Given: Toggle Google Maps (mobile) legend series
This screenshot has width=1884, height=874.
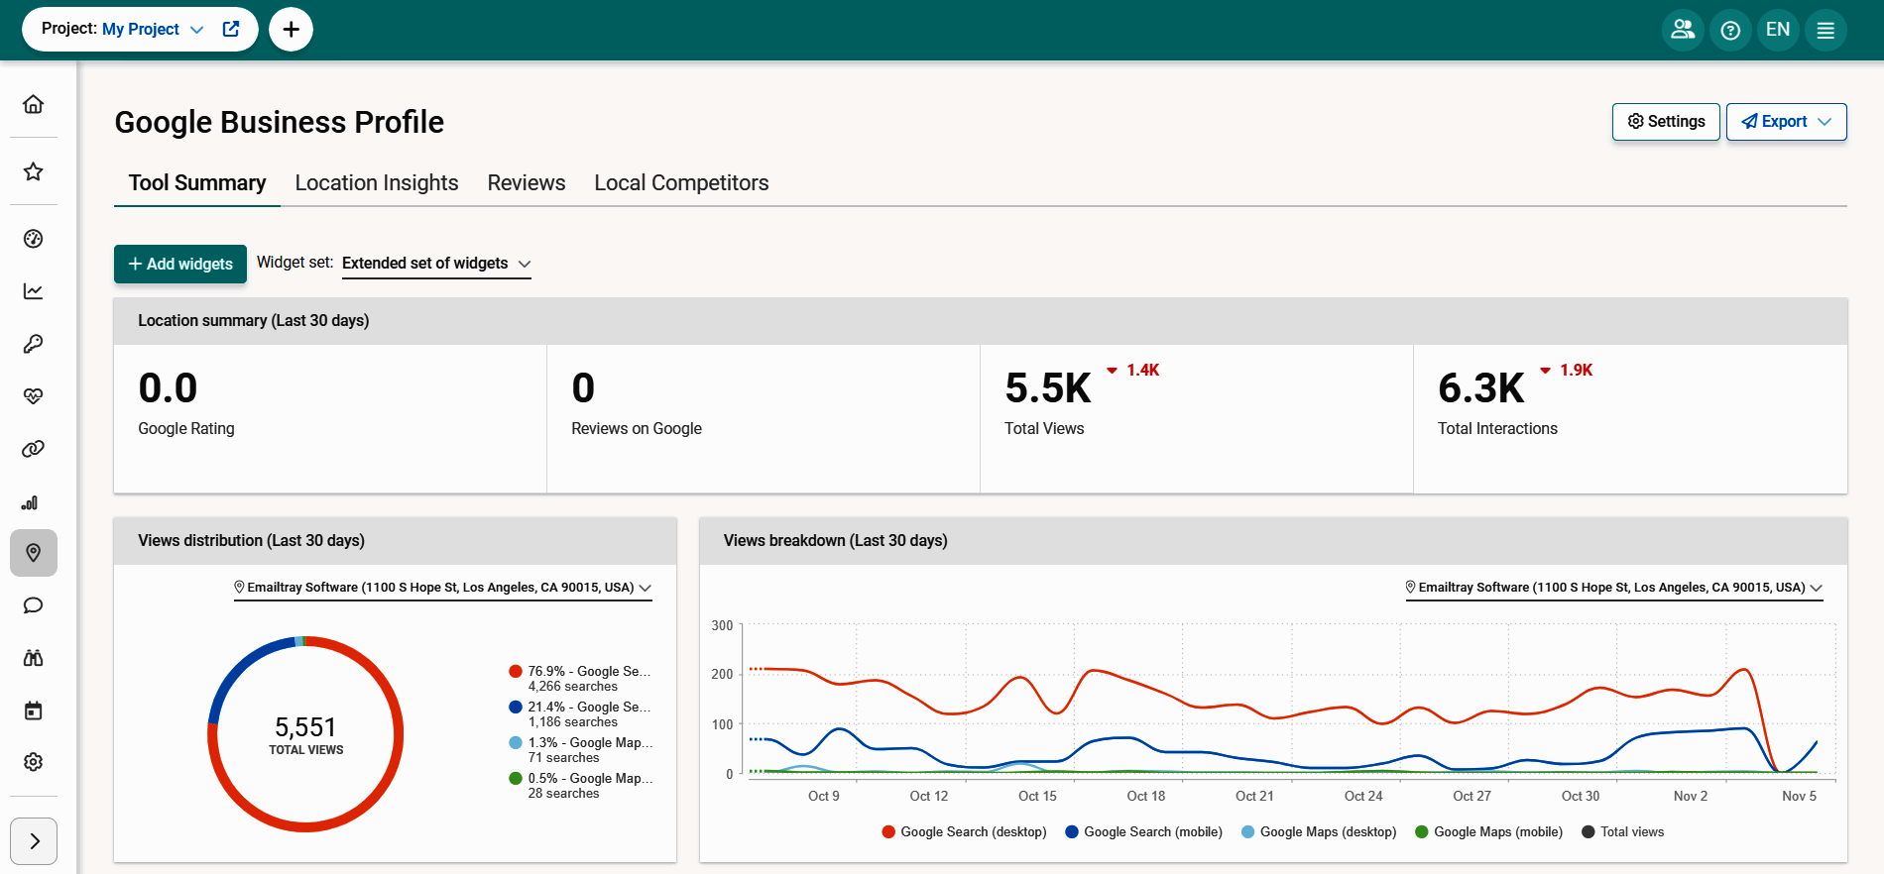Looking at the screenshot, I should coord(1488,832).
